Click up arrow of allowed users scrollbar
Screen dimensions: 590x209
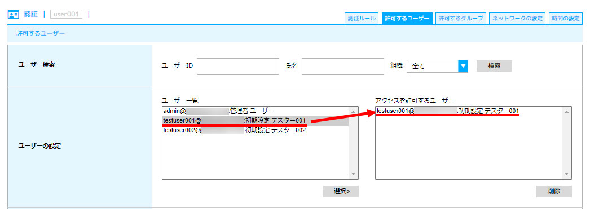point(566,111)
